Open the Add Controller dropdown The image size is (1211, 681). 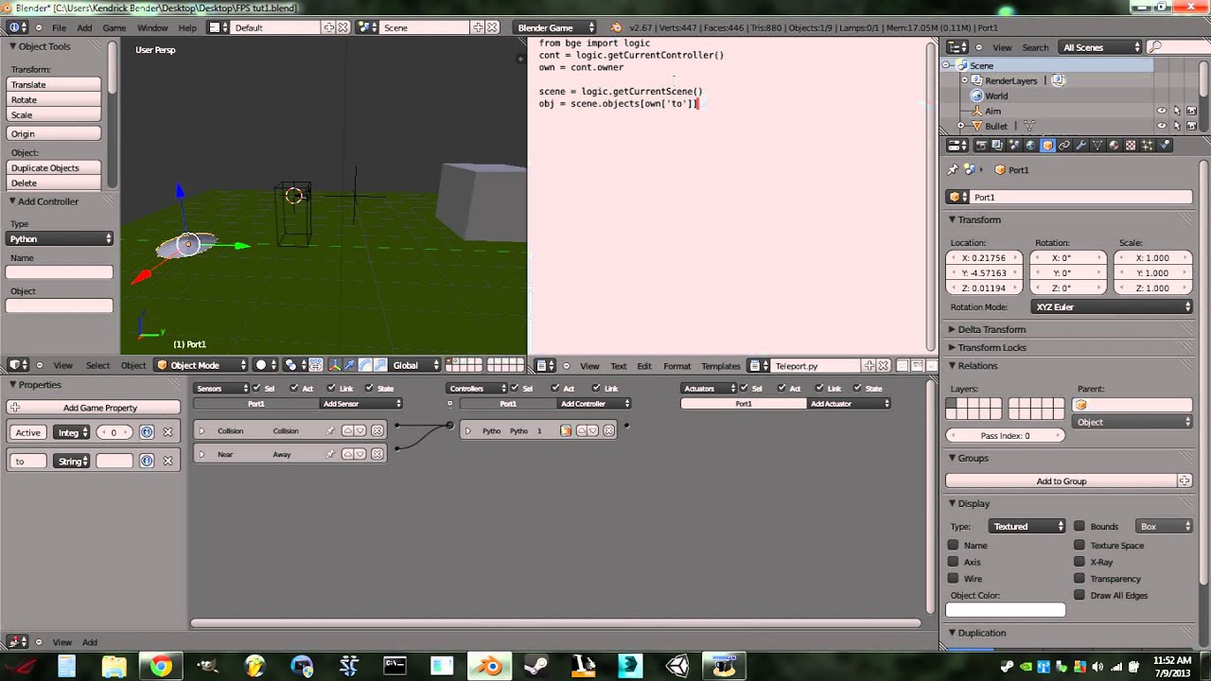[594, 403]
